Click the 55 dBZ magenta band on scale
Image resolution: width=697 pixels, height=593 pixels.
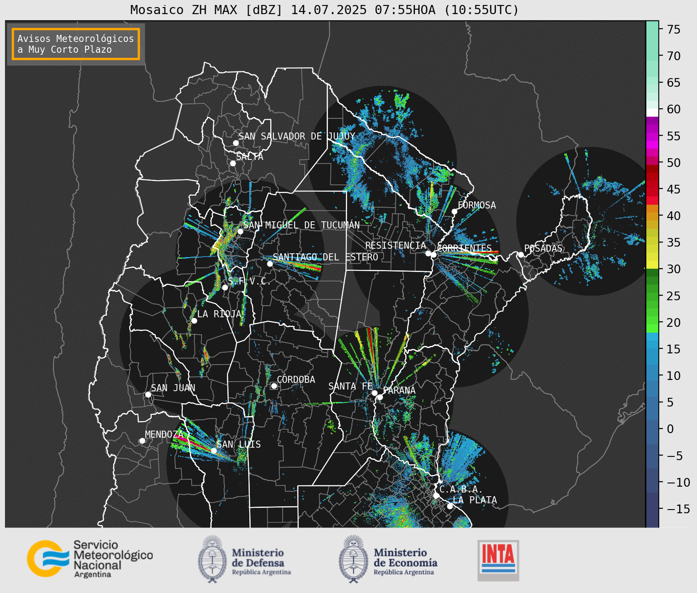tap(652, 137)
